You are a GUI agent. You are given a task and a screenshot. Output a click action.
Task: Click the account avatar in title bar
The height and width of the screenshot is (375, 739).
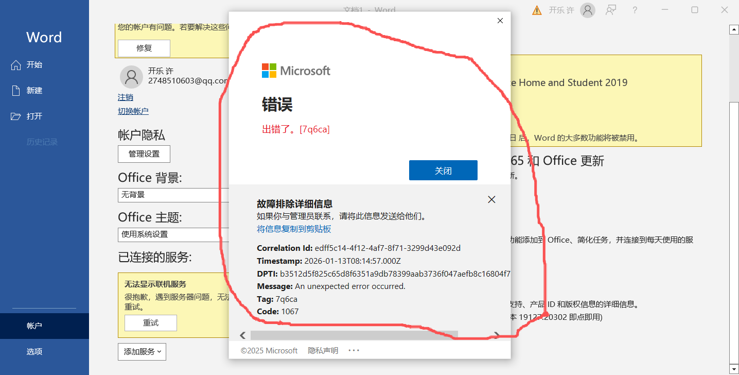click(587, 10)
